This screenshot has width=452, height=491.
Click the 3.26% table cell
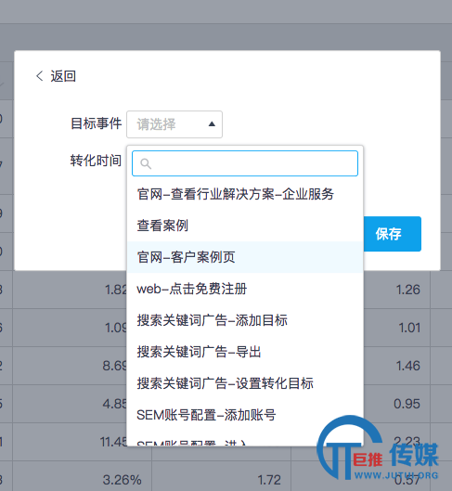coord(123,480)
